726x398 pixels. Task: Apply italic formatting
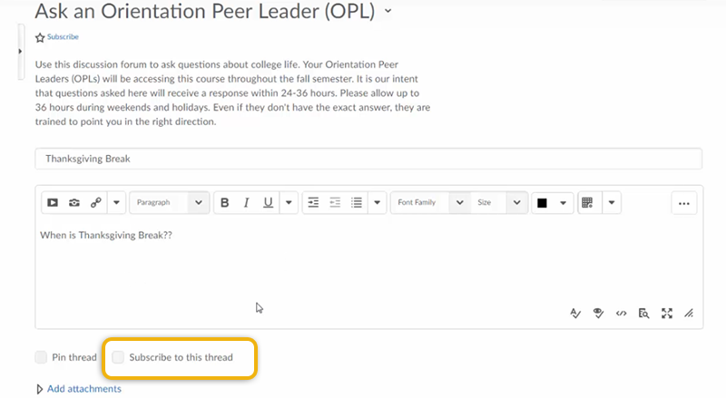246,203
